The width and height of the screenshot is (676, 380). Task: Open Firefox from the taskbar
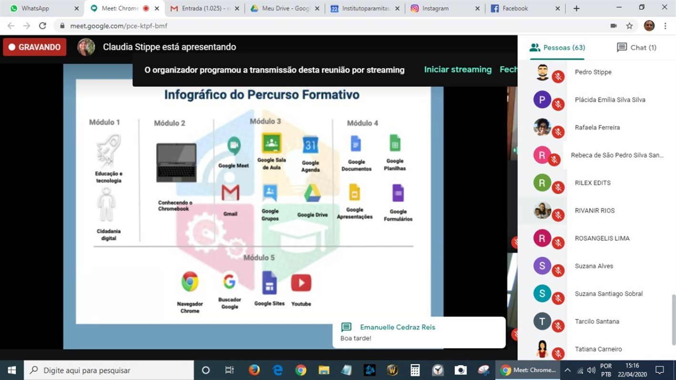click(254, 370)
